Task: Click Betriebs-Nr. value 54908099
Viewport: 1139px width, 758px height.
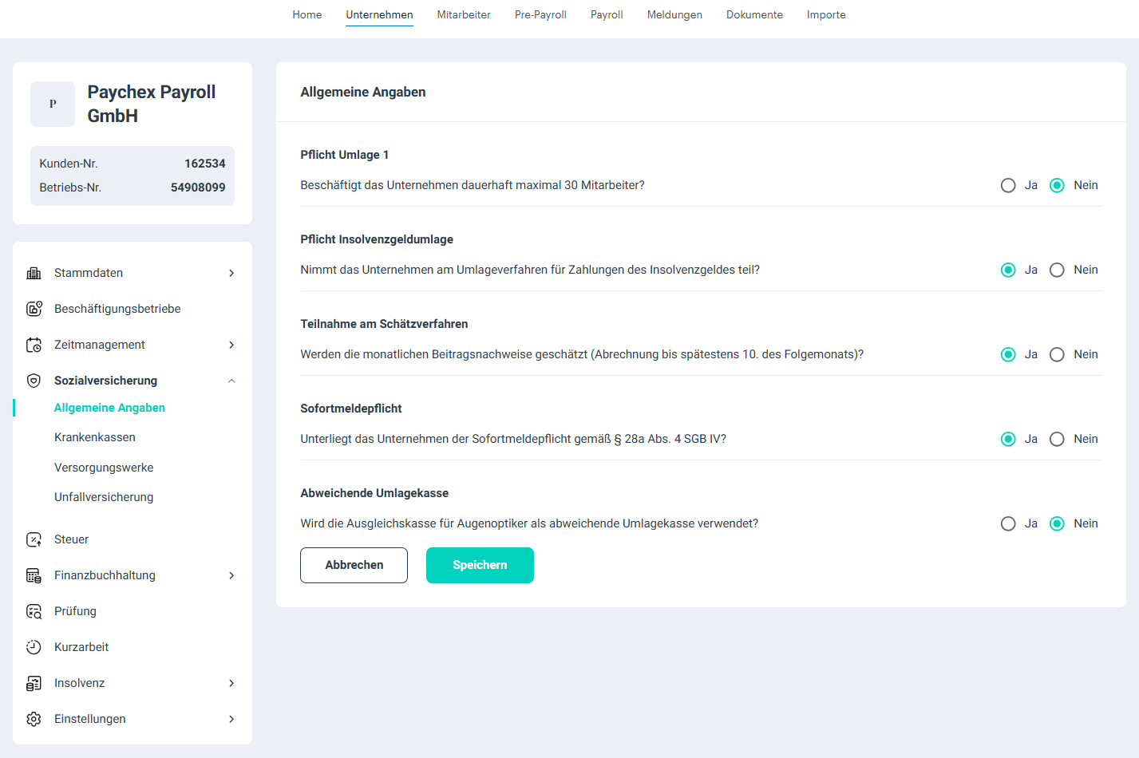Action: pos(198,188)
